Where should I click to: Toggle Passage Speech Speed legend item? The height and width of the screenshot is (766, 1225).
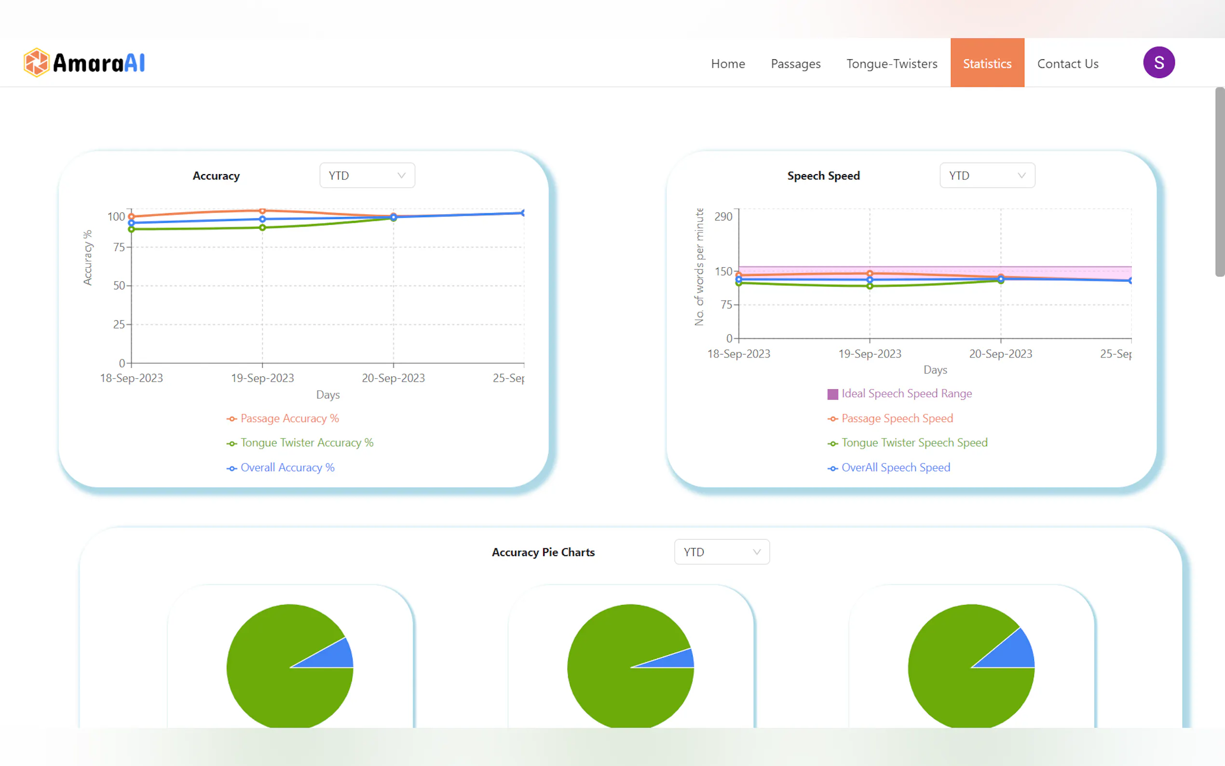(897, 419)
